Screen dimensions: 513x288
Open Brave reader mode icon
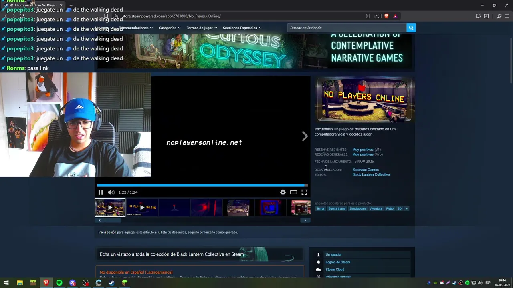[368, 16]
